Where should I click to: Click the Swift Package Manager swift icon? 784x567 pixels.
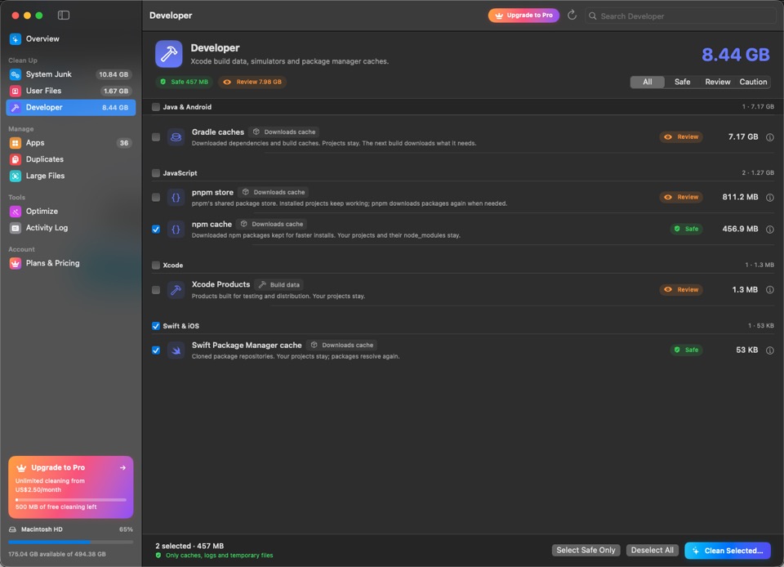(x=176, y=350)
